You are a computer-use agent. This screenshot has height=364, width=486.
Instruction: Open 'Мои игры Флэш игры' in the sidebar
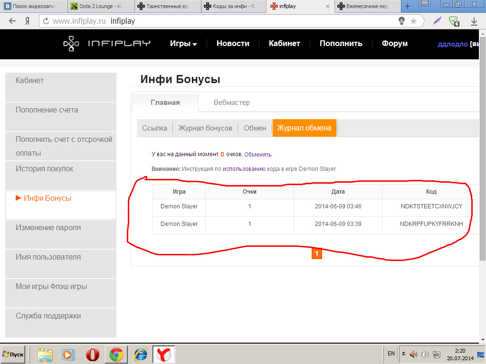point(61,293)
